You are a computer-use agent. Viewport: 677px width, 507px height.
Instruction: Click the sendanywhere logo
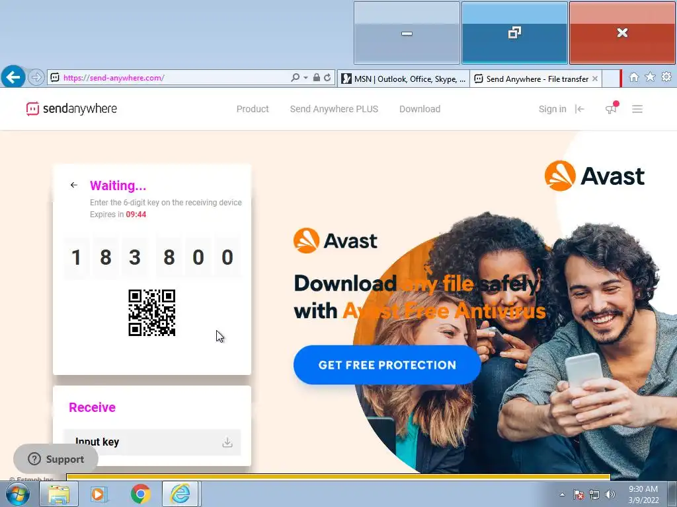point(71,109)
